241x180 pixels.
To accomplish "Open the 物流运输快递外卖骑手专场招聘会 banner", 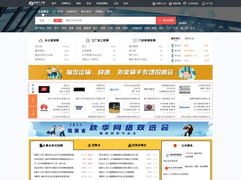I will coord(120,72).
